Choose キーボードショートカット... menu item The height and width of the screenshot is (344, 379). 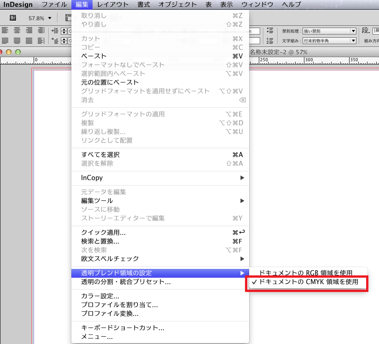click(x=160, y=328)
